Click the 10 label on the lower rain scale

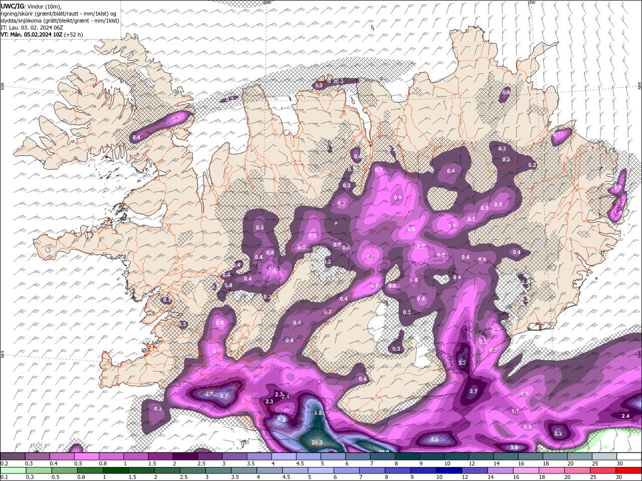click(x=439, y=477)
